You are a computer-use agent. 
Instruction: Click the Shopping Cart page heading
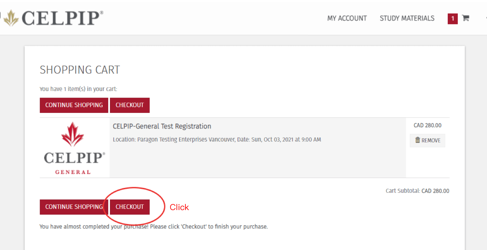click(80, 70)
